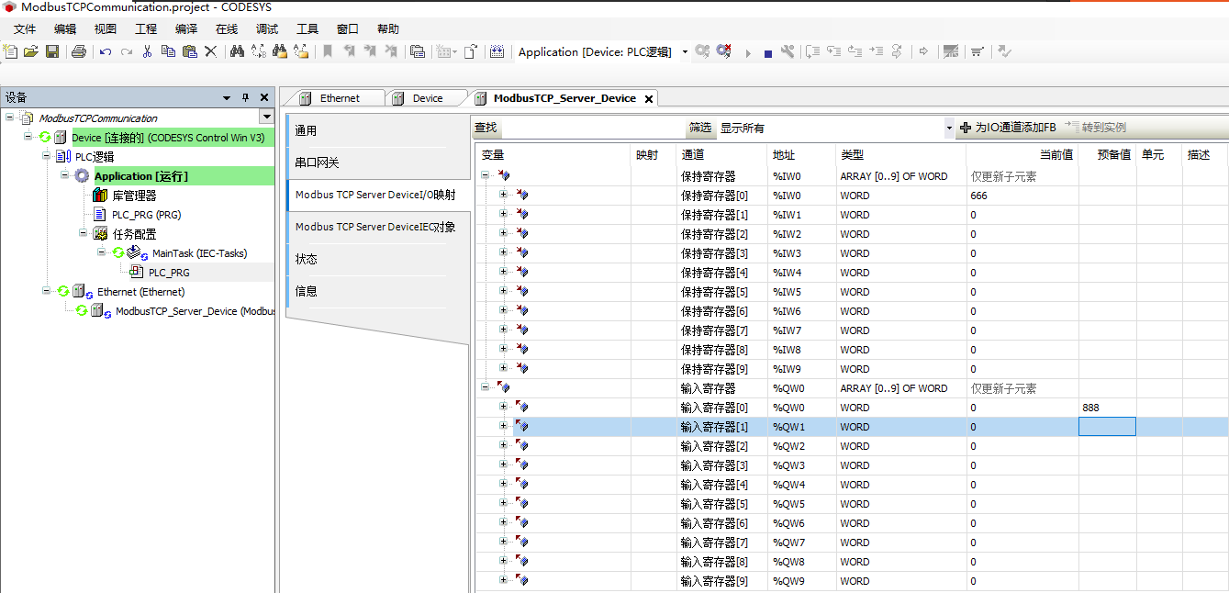Select MainTask (IEC-Tasks) tree item
This screenshot has height=593, width=1229.
[199, 252]
